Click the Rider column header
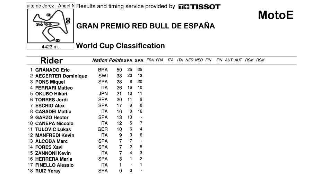Viewport: 312px width, 178px height. [52, 61]
